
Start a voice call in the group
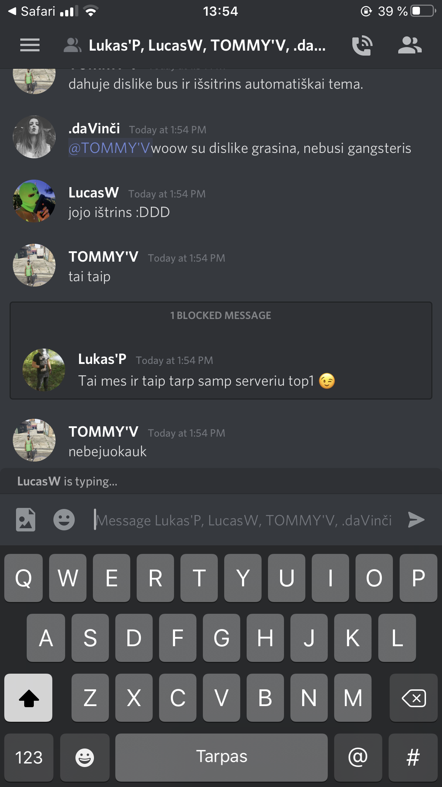[x=362, y=45]
